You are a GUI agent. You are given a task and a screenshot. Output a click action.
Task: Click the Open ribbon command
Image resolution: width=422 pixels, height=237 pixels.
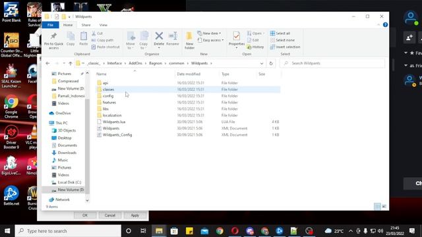[256, 34]
